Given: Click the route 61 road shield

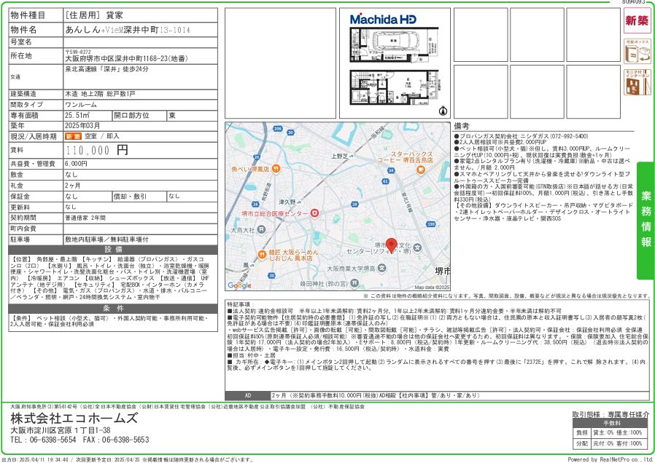Looking at the screenshot, I should (386, 181).
